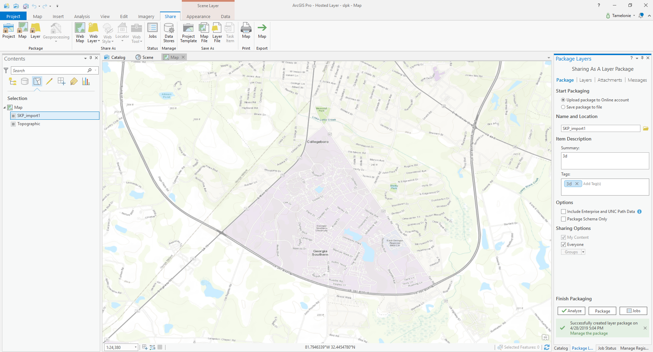Browse folder icon for package location
Viewport: 653px width, 352px height.
tap(646, 129)
